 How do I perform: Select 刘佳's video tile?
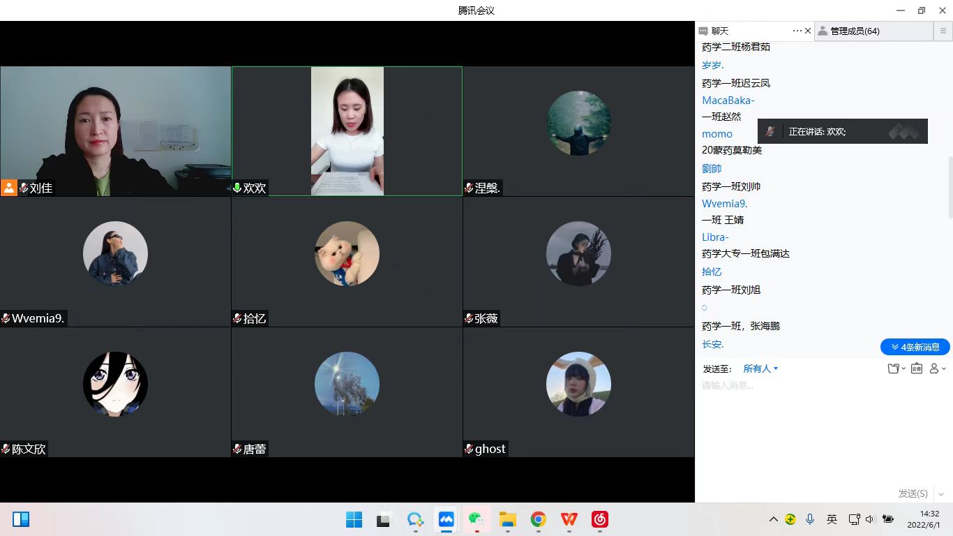tap(115, 131)
